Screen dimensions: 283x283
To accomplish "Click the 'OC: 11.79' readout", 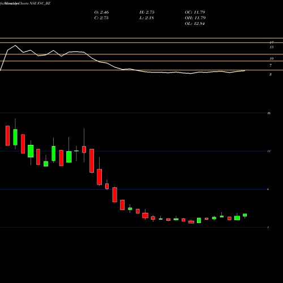I will coord(195,12).
